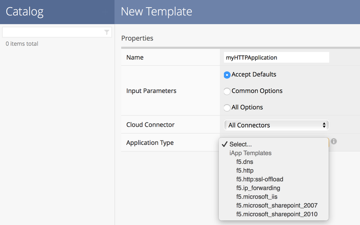Open the Cloud Connector dropdown
Viewport: 360px width, 225px height.
(276, 125)
